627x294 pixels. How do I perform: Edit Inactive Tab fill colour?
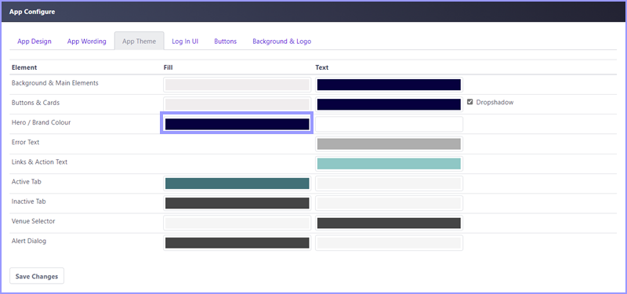point(237,203)
